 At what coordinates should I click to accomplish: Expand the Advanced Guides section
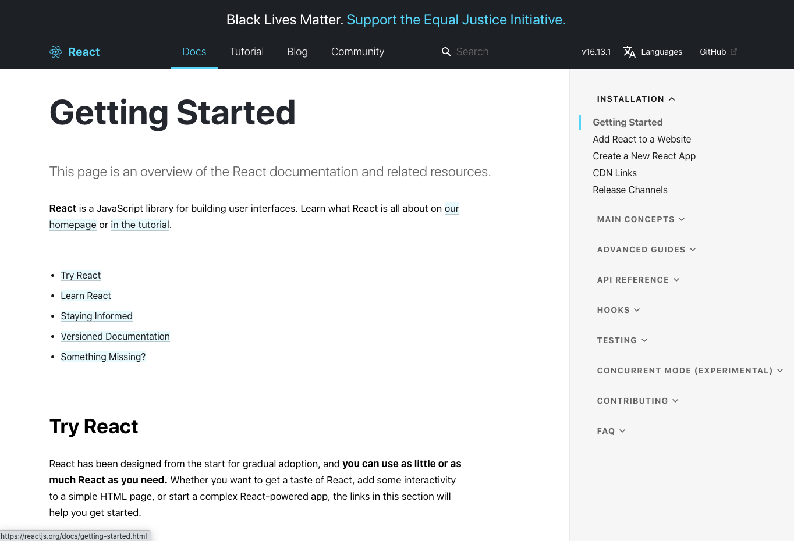[x=647, y=250]
